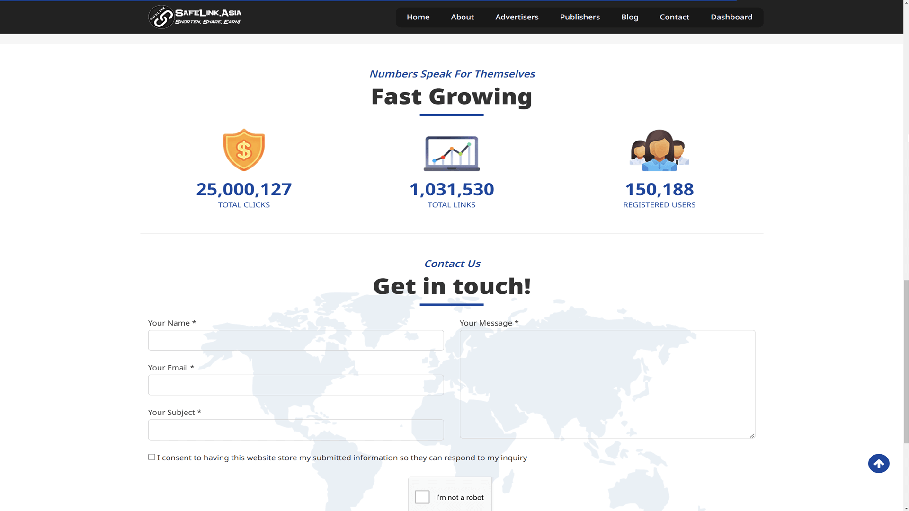Click into the Your Email field
This screenshot has width=909, height=511.
[x=296, y=385]
